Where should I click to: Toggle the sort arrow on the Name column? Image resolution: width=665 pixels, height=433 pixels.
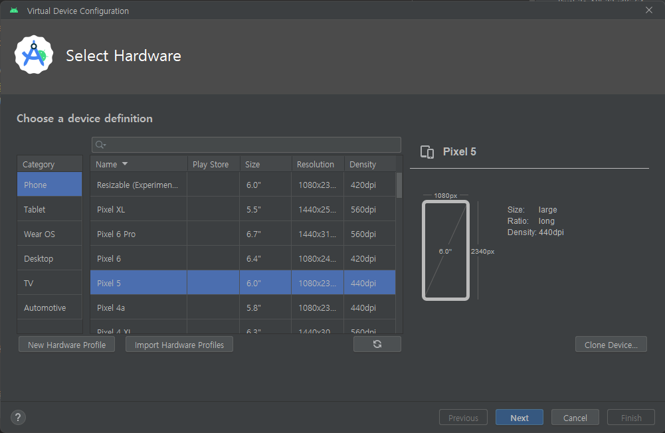125,163
